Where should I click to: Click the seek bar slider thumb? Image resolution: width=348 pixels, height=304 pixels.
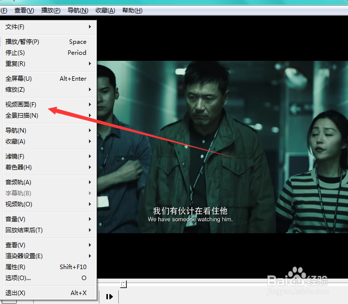124,284
